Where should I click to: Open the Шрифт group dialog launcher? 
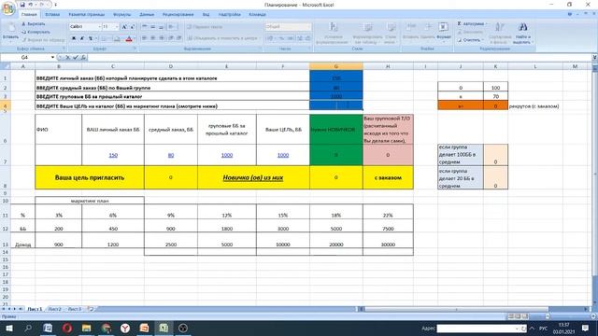click(135, 49)
